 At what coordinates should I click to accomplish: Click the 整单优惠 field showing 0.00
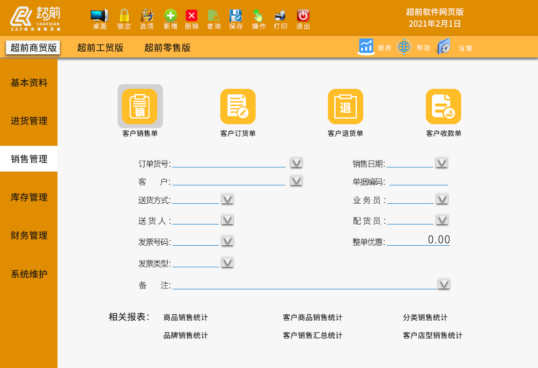418,240
